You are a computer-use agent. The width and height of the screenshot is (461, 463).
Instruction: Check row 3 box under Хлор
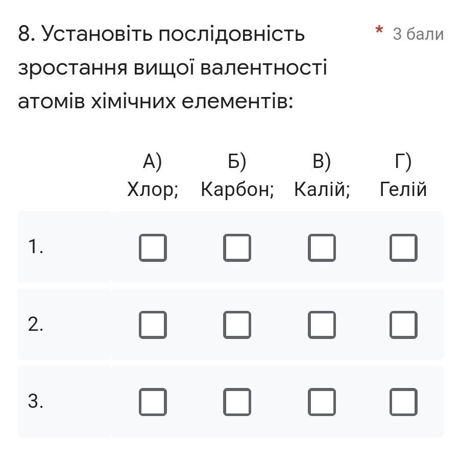(x=153, y=402)
